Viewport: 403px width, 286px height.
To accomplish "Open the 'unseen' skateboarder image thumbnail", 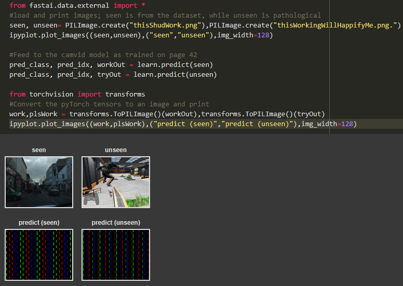I will click(116, 182).
